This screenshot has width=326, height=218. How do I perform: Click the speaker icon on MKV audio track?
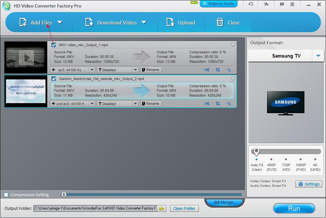point(54,70)
